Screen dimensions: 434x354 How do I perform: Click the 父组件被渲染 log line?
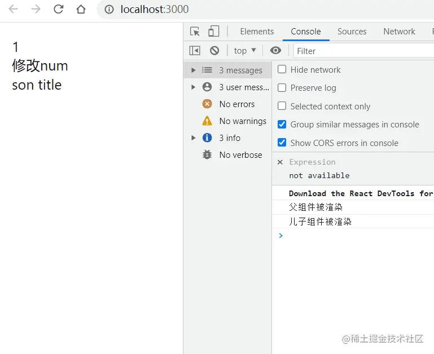tap(315, 207)
